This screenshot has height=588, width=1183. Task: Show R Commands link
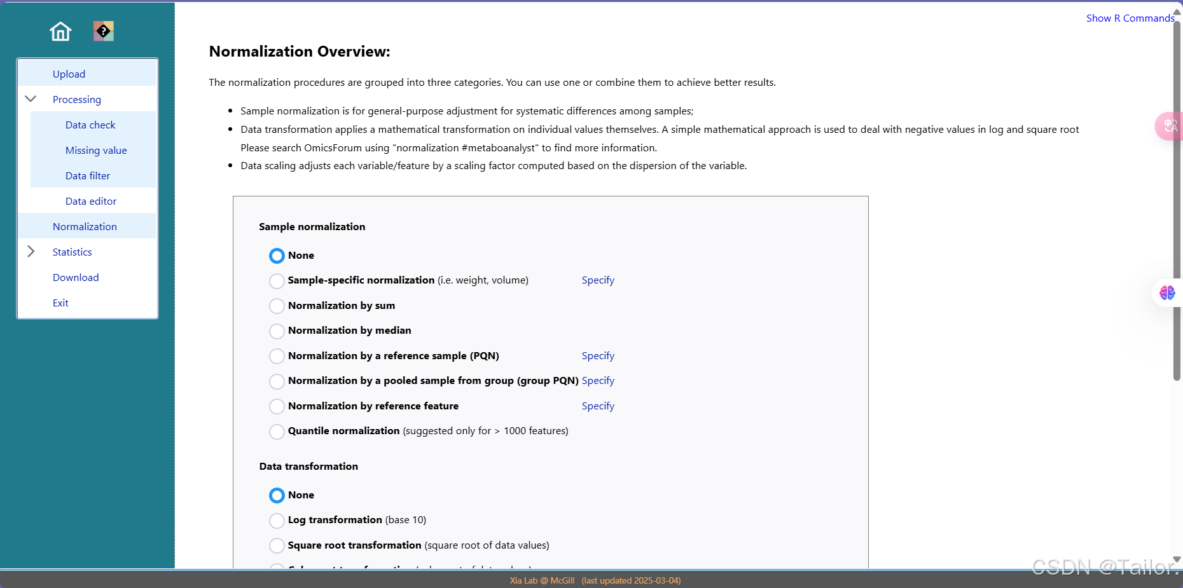[x=1130, y=18]
